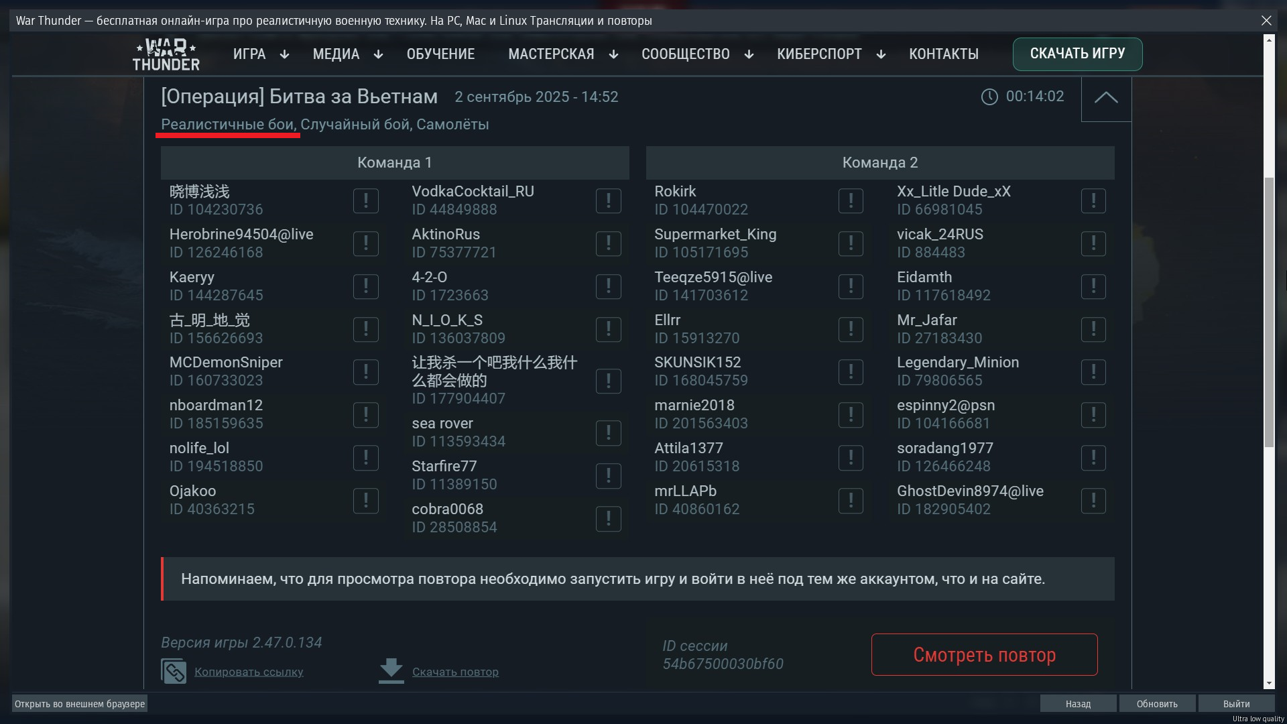Expand the КИБЕРСПОРТ menu arrow
The width and height of the screenshot is (1287, 724).
[881, 55]
